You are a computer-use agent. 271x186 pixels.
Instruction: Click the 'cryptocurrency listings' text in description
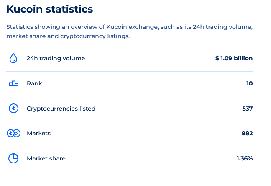[95, 36]
